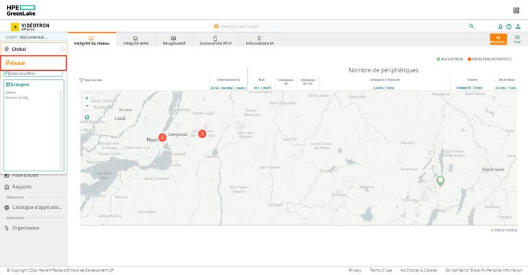This screenshot has width=528, height=275.
Task: Switch to the Intégrité WAN tab
Action: (135, 40)
